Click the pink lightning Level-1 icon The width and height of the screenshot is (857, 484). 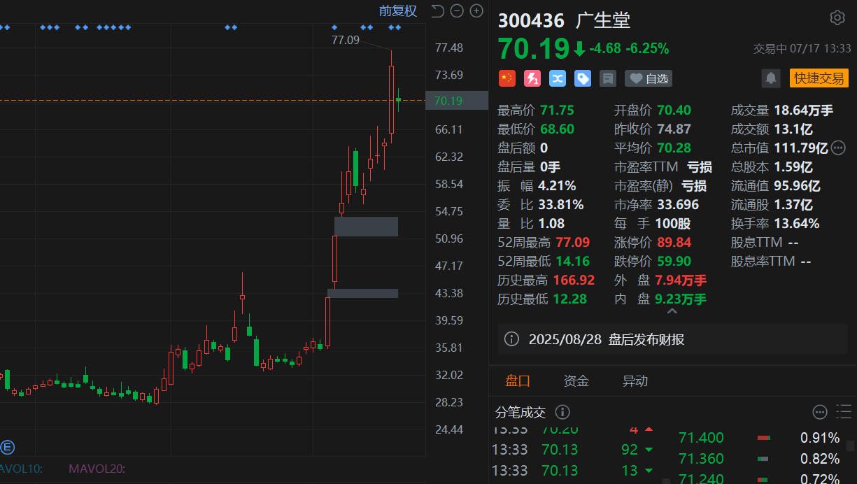532,78
